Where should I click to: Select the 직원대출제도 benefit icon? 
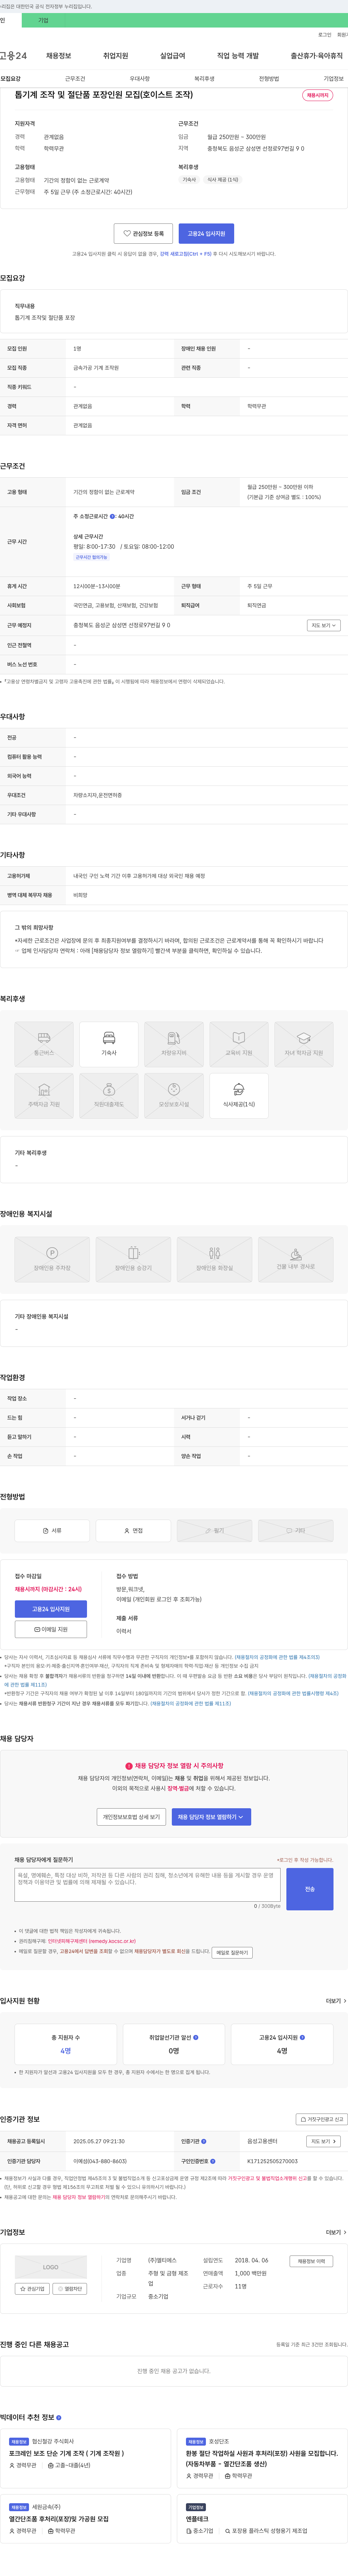109,1096
